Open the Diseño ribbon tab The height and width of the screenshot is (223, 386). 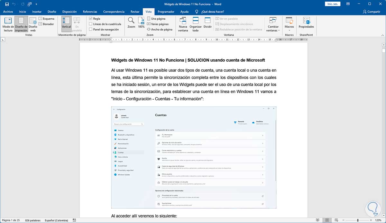(x=52, y=12)
